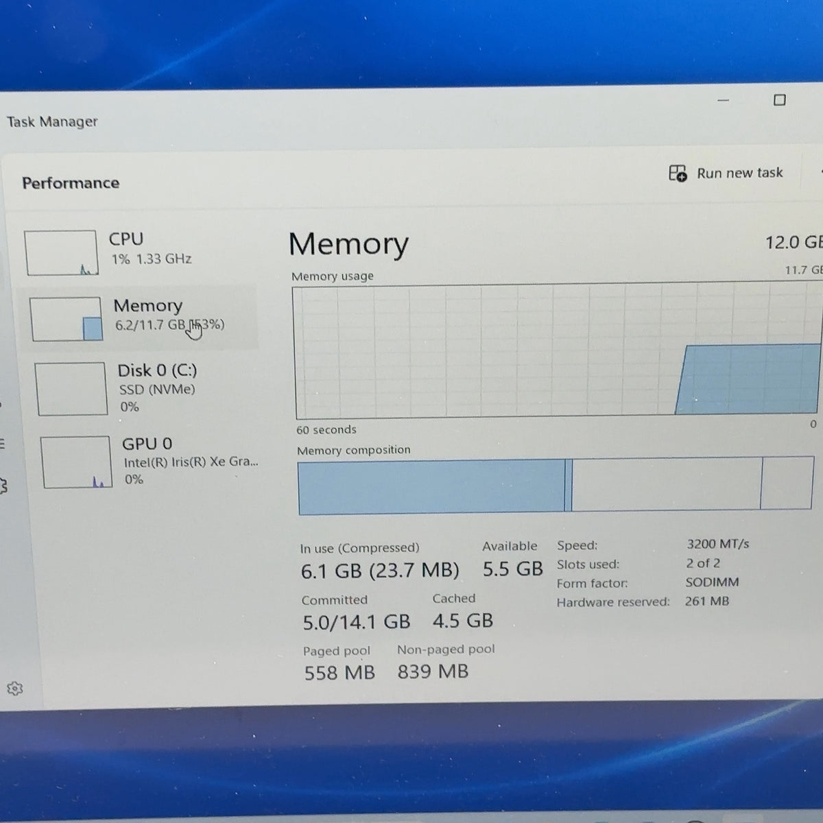Click the Memory usage 60 seconds graph
Screen dimensions: 823x823
click(x=558, y=350)
